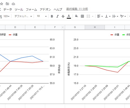Open vertical align dropdown
The height and width of the screenshot is (108, 130).
108,16
